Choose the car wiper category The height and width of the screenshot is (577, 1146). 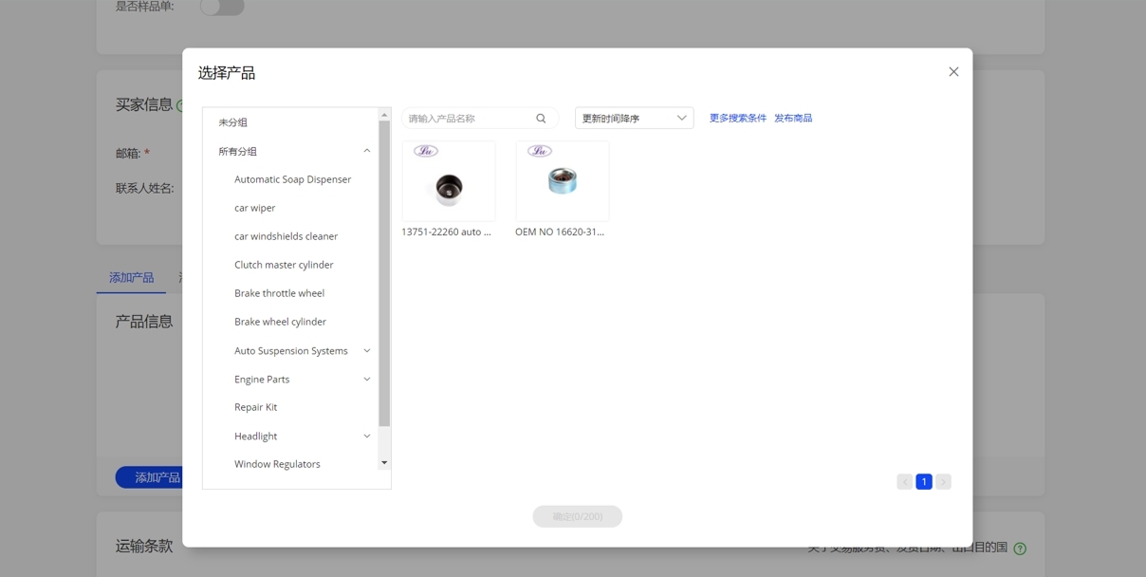tap(254, 208)
